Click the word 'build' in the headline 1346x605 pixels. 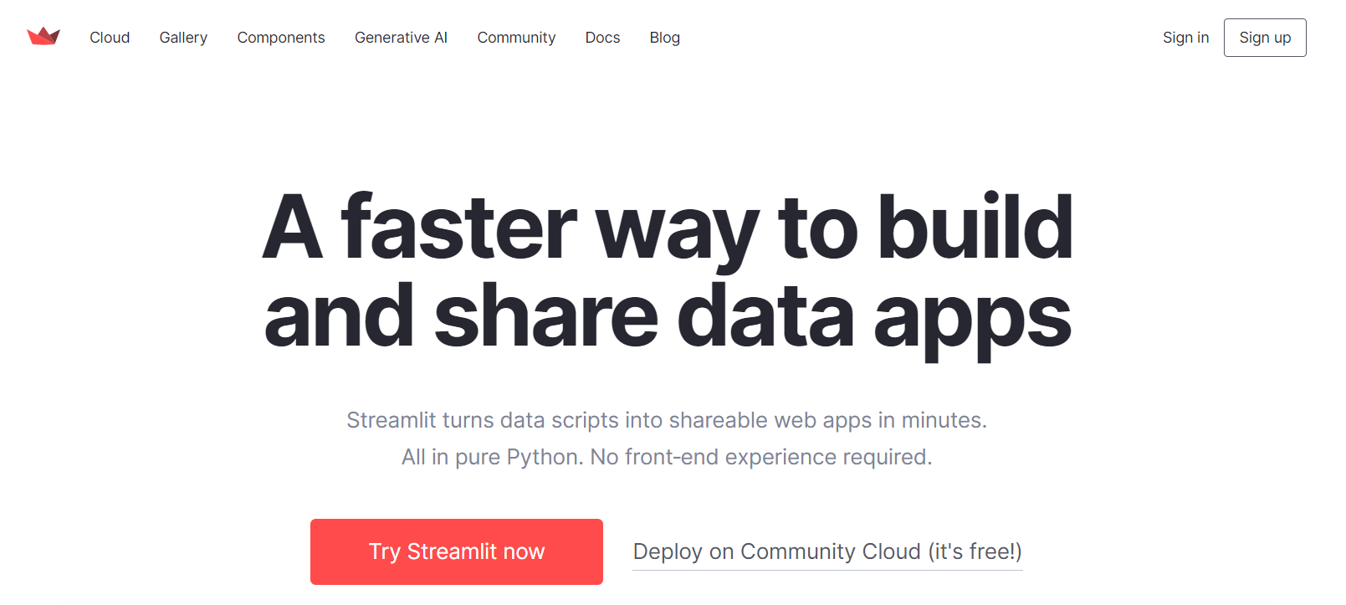coord(975,228)
